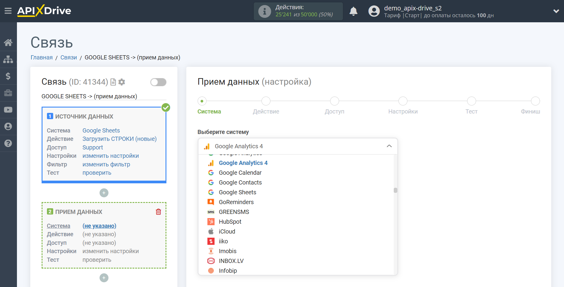Viewport: 564px width, 287px height.
Task: Open the video tutorials sidebar icon
Action: [8, 110]
